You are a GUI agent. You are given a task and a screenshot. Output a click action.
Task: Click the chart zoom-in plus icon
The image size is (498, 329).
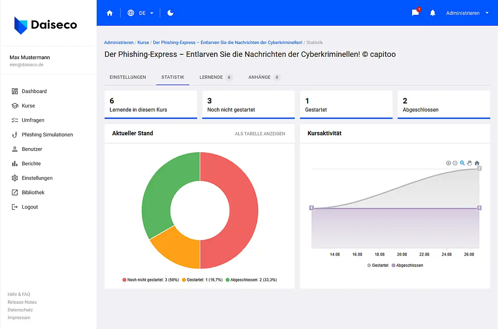448,163
